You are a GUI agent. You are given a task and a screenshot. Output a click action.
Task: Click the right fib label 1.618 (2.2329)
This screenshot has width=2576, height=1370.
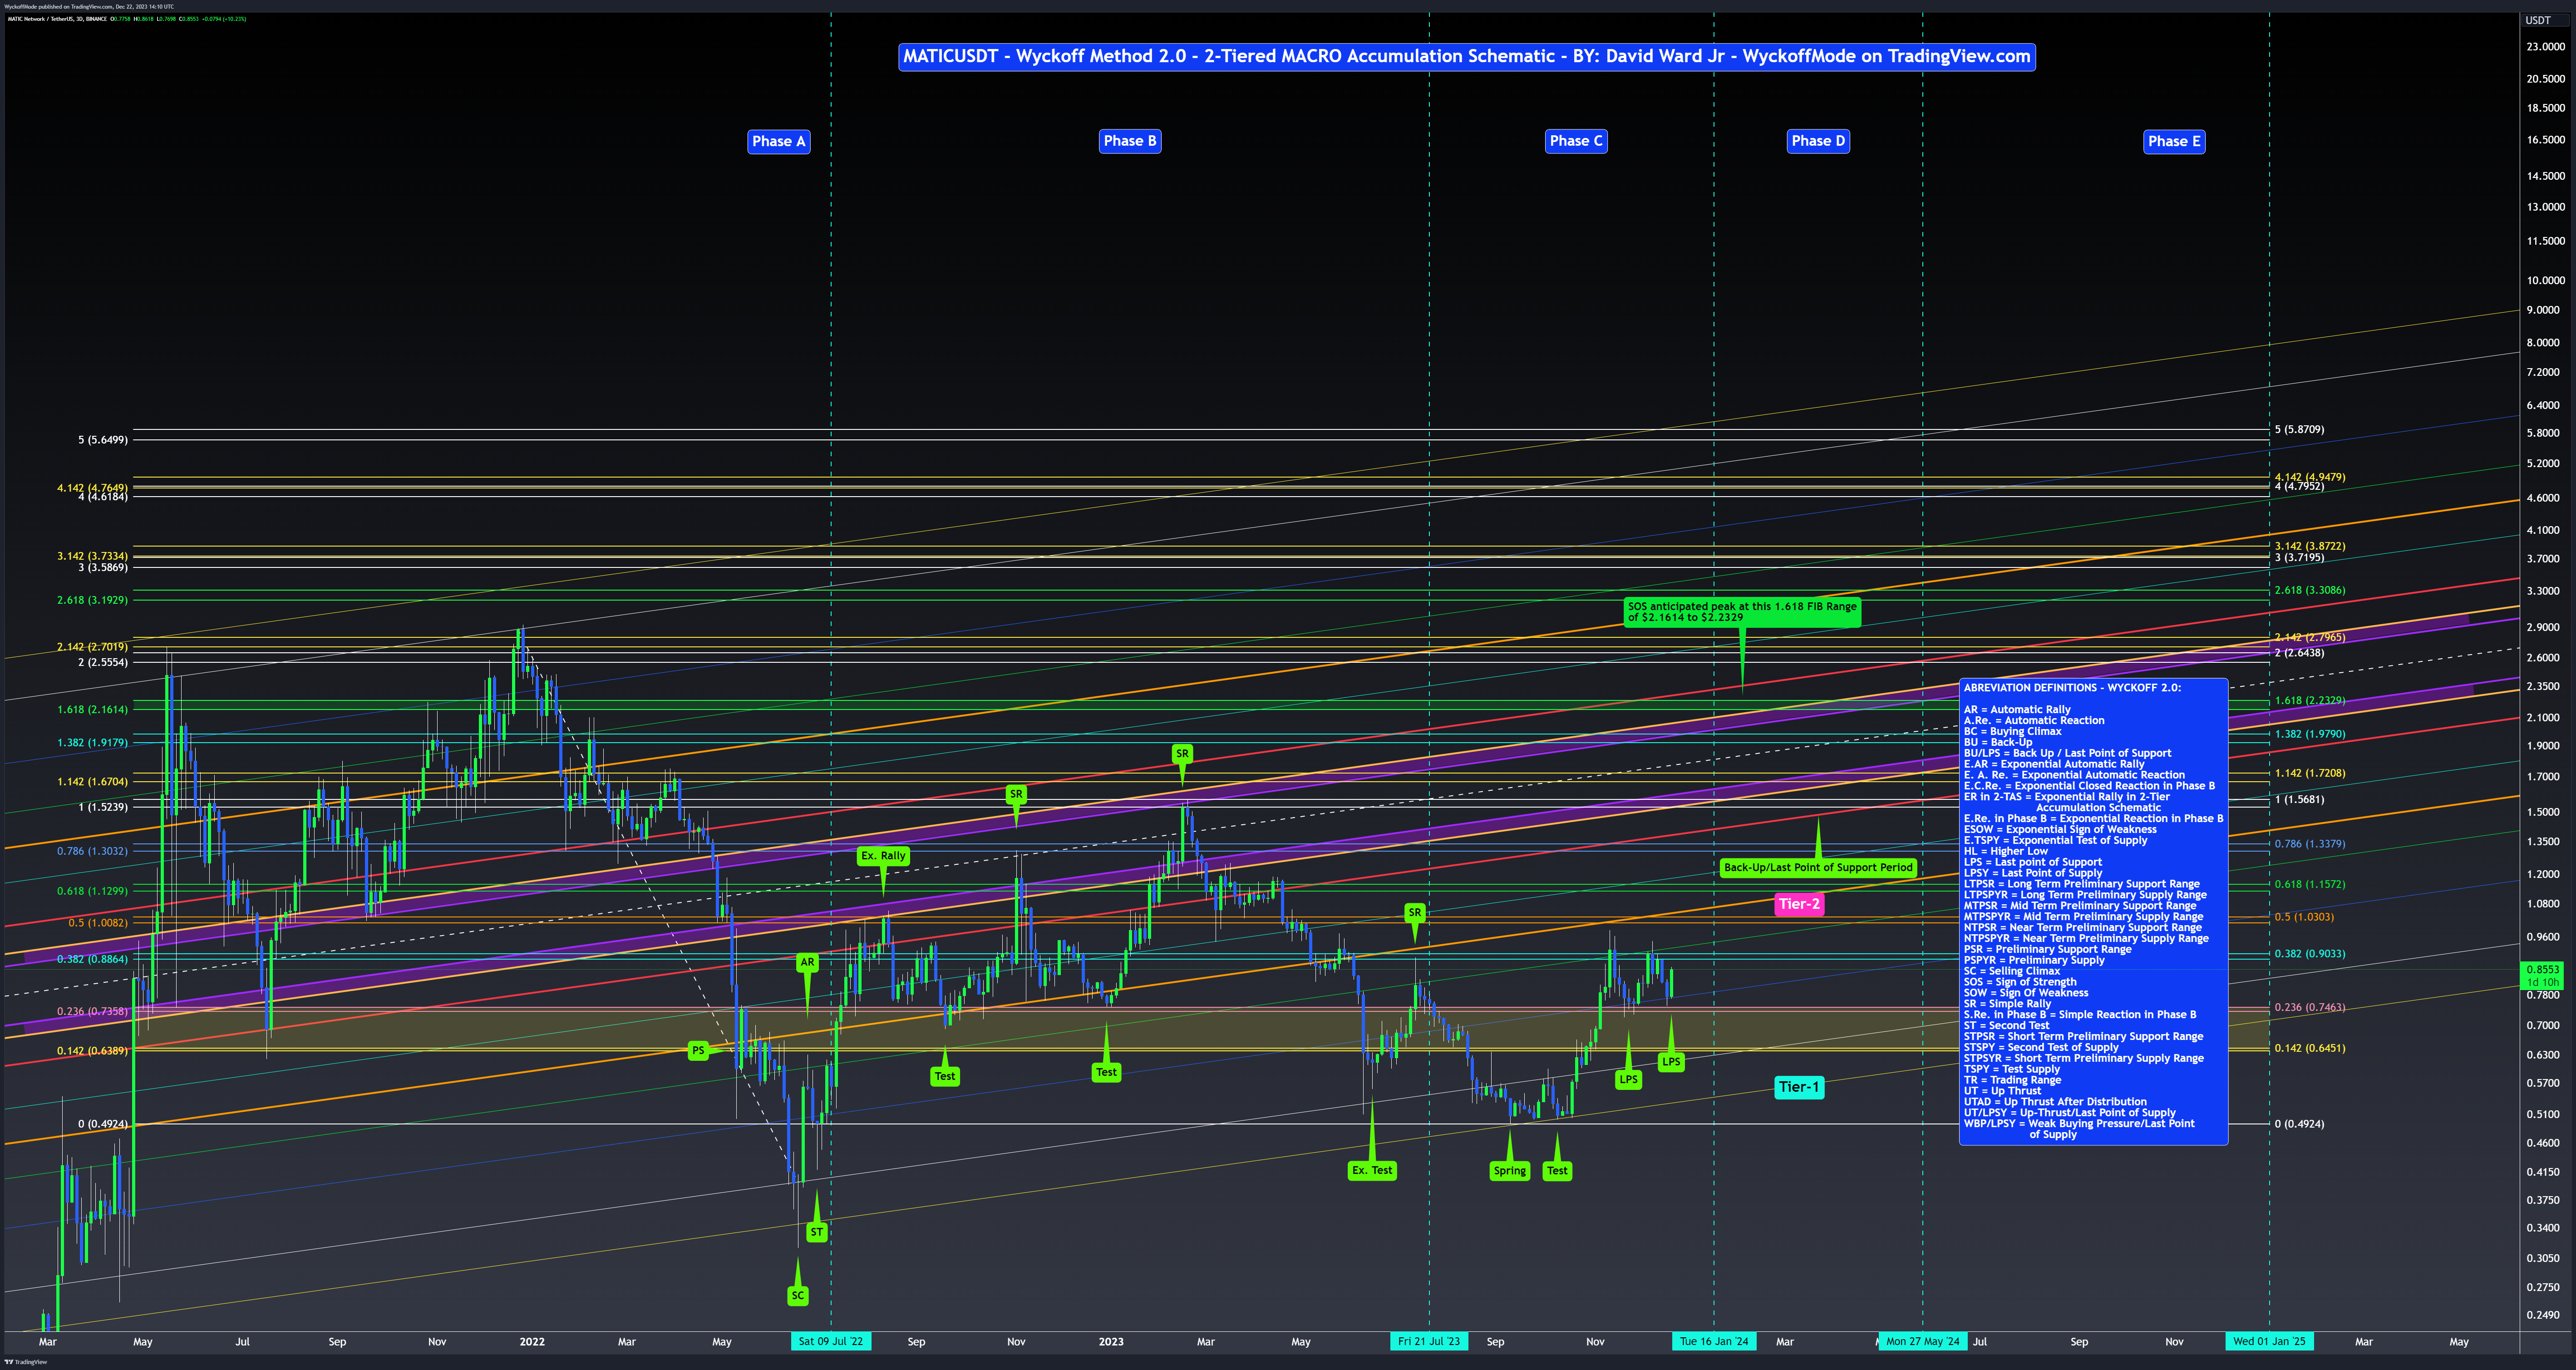(x=2310, y=700)
